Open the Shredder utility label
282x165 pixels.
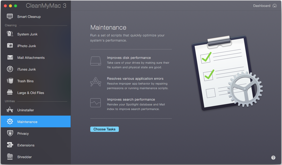(x=24, y=157)
